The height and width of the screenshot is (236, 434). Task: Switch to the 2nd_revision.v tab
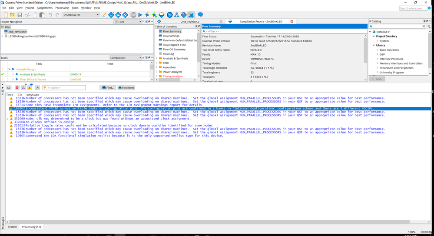(189, 21)
